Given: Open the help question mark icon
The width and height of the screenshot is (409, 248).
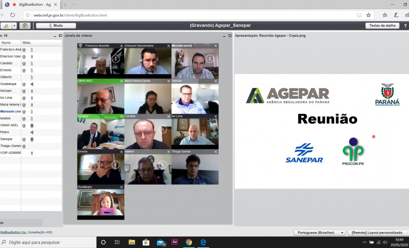Looking at the screenshot, I should (x=405, y=26).
